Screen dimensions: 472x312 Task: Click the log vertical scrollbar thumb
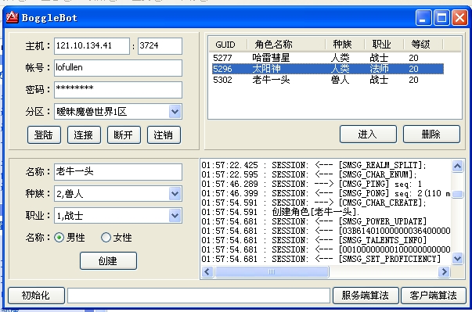point(458,194)
